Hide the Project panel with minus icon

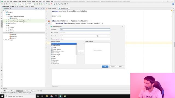(44, 8)
